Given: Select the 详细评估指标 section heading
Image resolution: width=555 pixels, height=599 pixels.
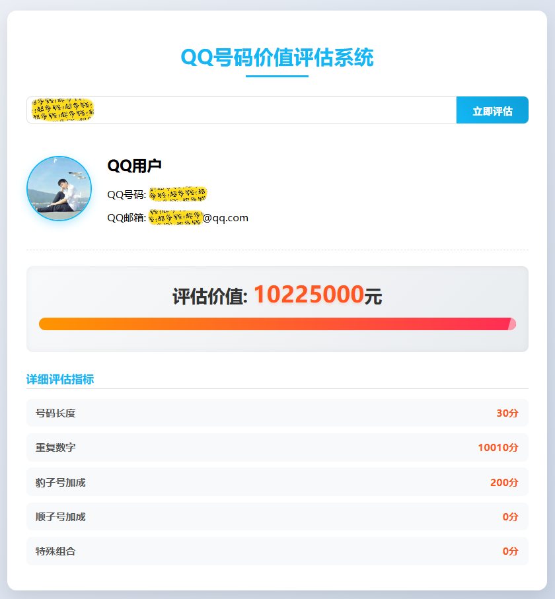Looking at the screenshot, I should click(x=60, y=379).
